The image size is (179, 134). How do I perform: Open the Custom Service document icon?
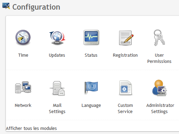click(x=126, y=88)
